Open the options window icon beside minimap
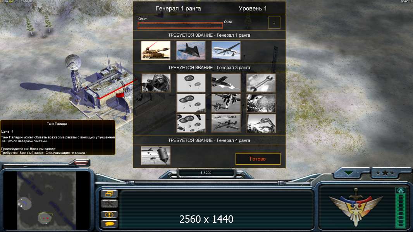The image size is (413, 232). [109, 194]
